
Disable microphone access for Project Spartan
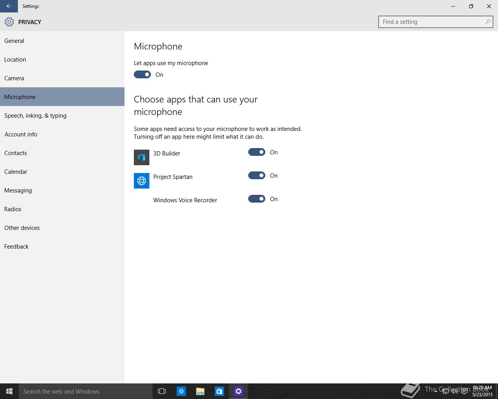257,175
